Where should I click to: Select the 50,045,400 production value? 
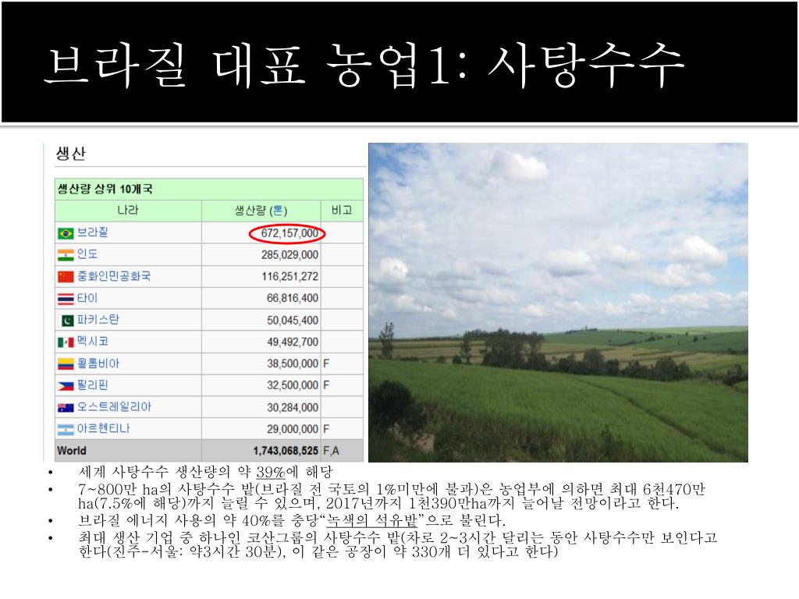click(293, 321)
